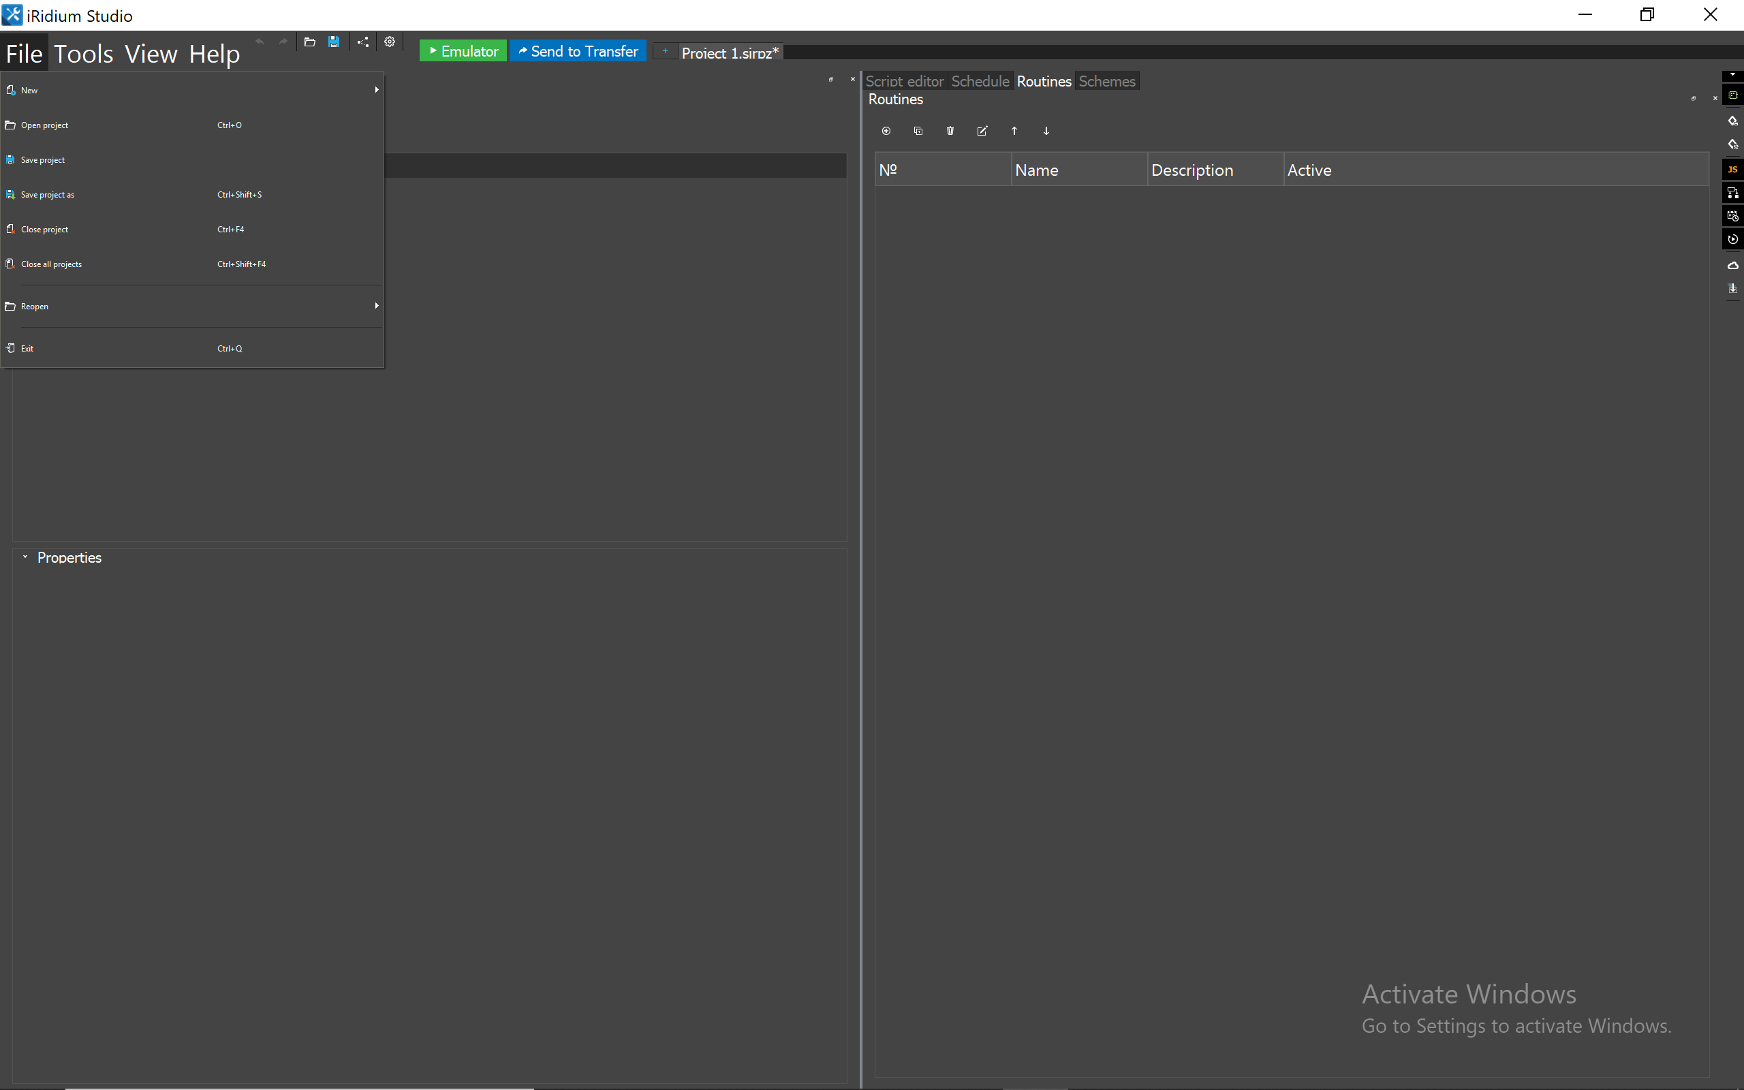Restore down the iRidium Studio window
Viewport: 1744px width, 1090px height.
click(1647, 15)
